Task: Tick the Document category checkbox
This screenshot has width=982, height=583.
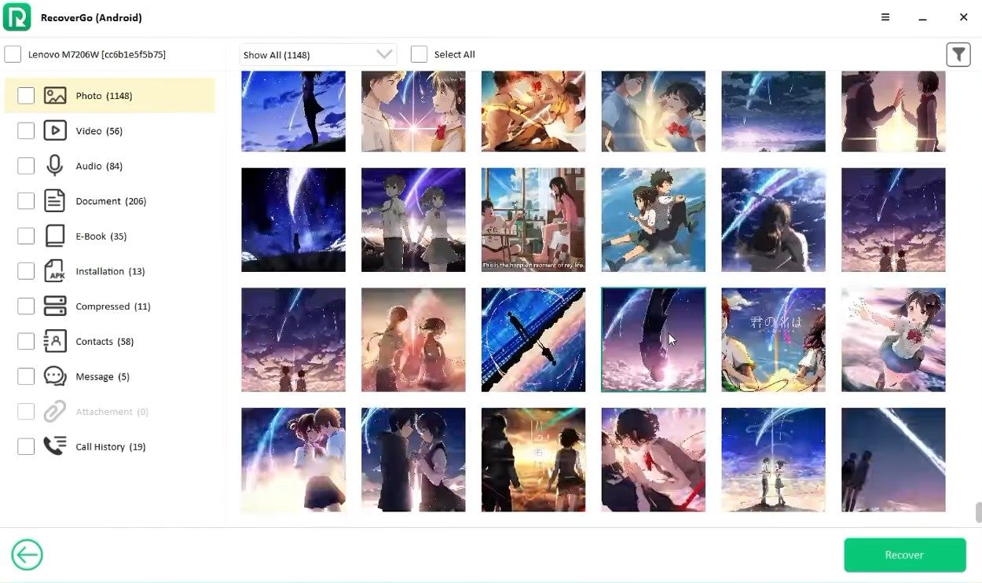Action: (x=26, y=201)
